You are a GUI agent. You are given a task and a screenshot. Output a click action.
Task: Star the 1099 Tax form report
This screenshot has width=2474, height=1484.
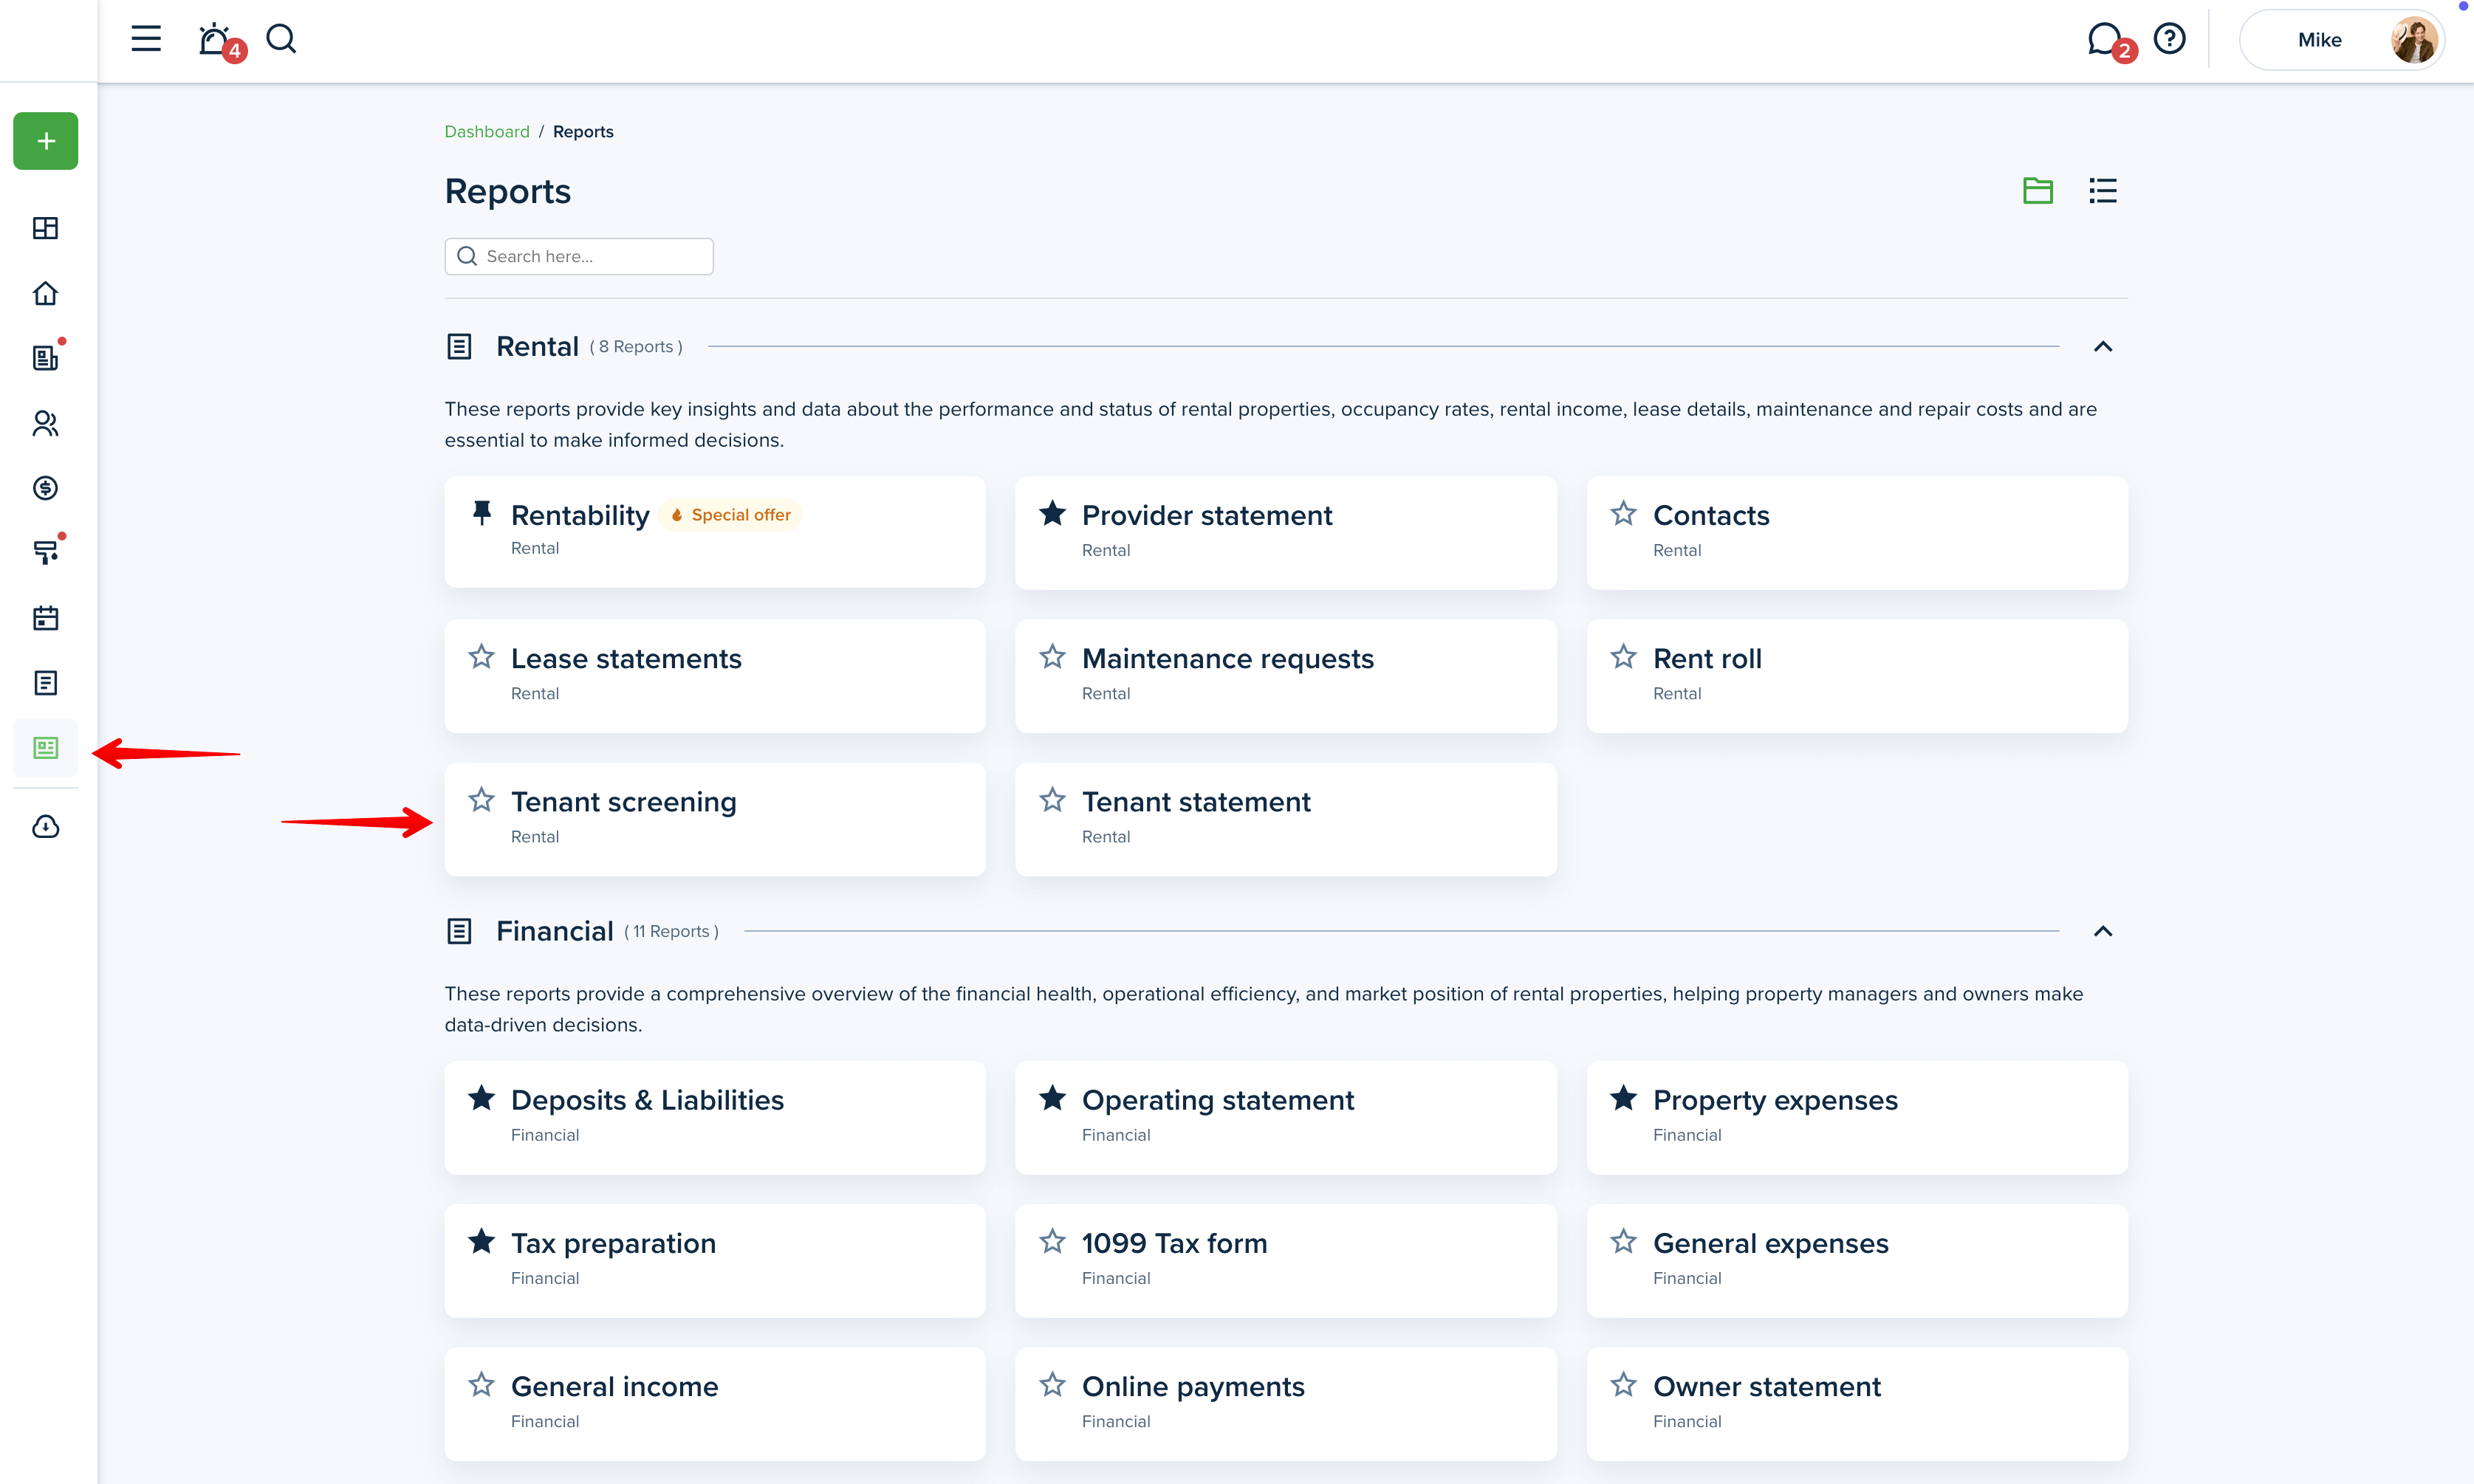point(1052,1242)
